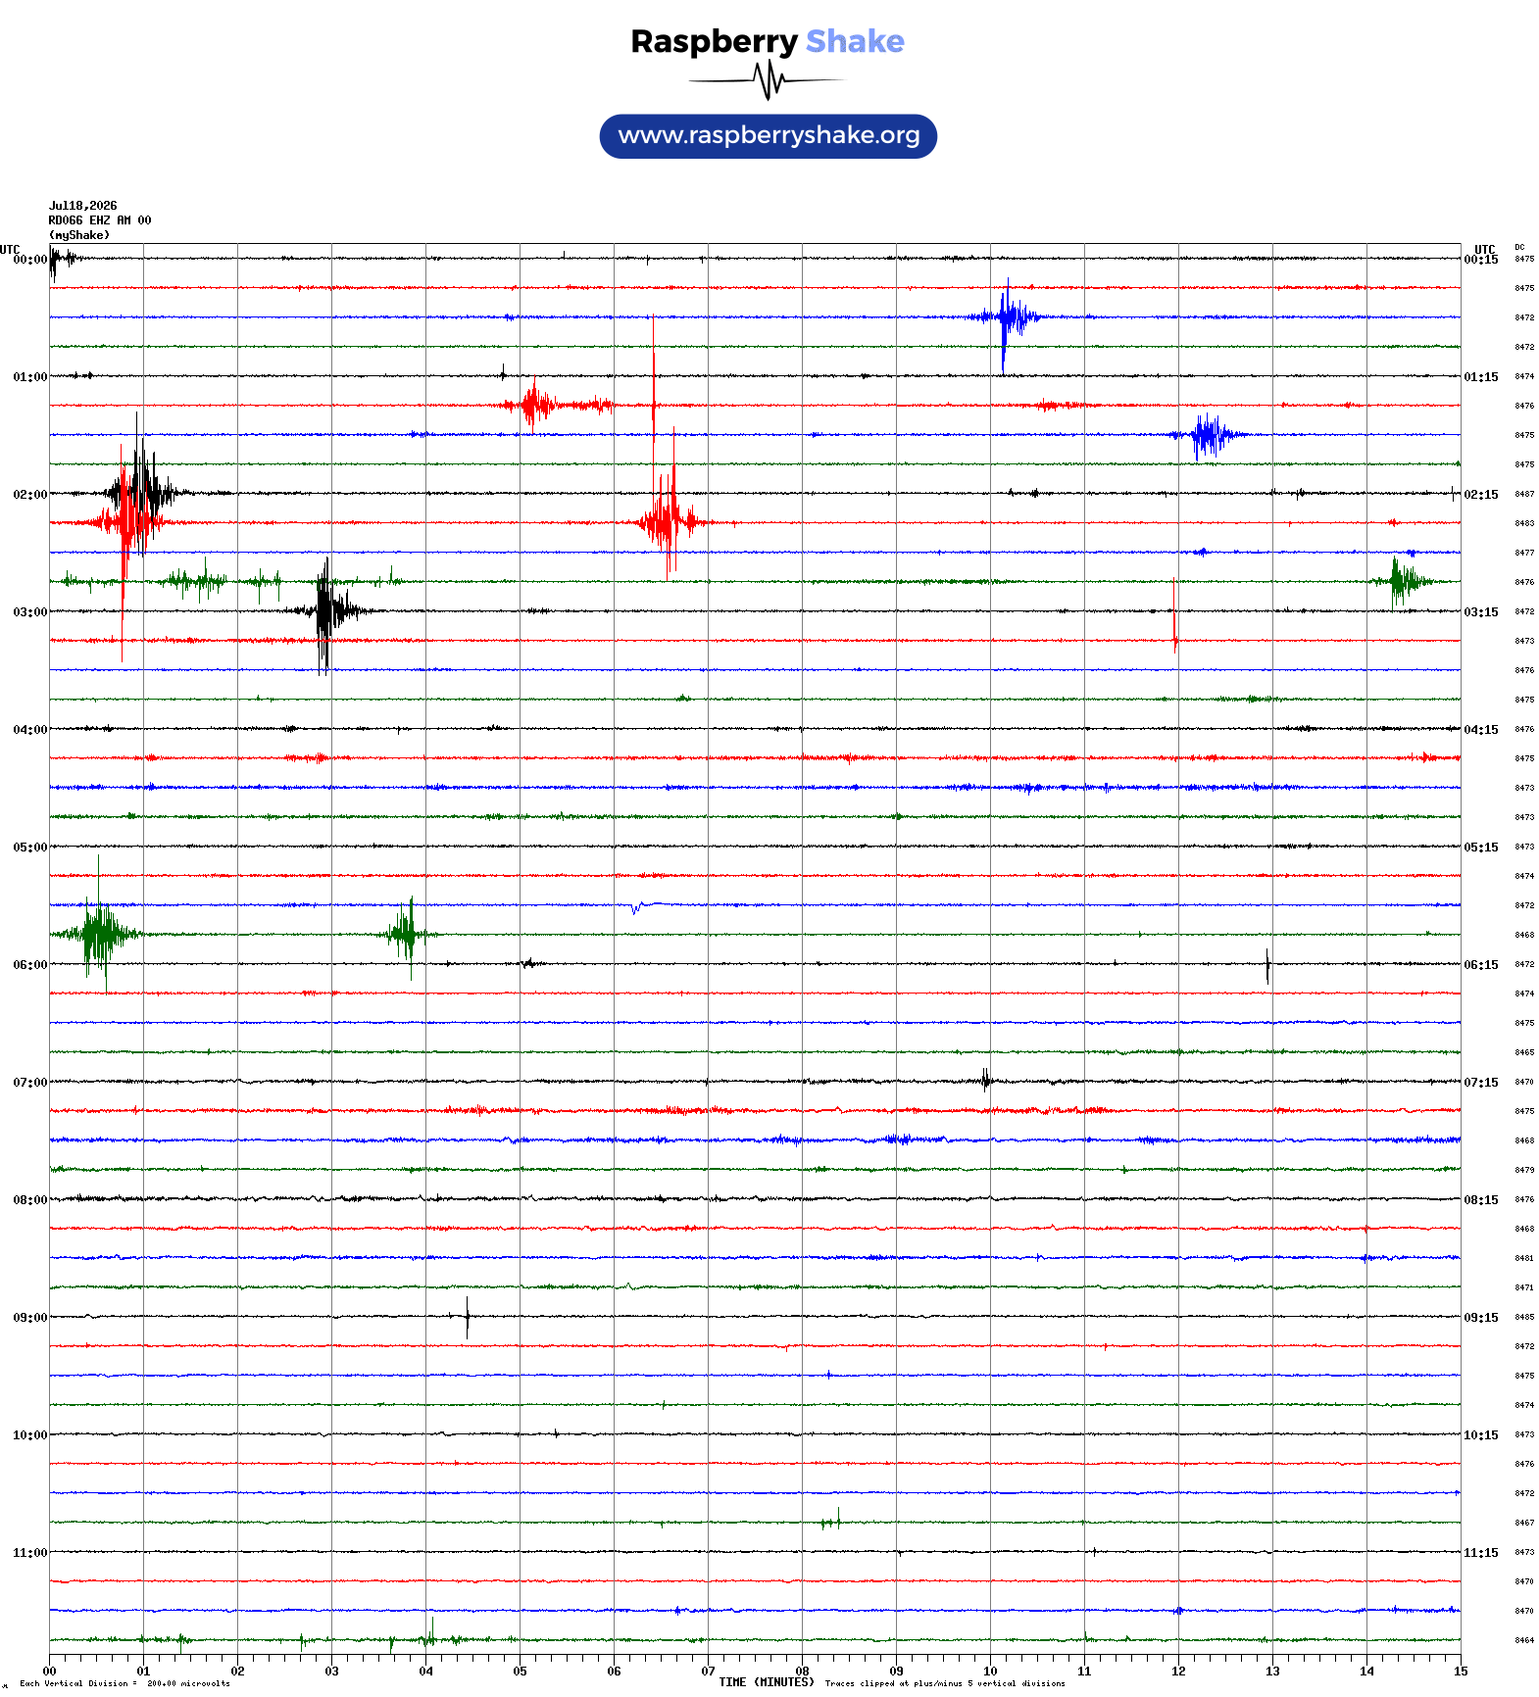Click the 'Each Vertical Division = 200.00 microvolts' note
The width and height of the screenshot is (1539, 1697).
point(124,1684)
